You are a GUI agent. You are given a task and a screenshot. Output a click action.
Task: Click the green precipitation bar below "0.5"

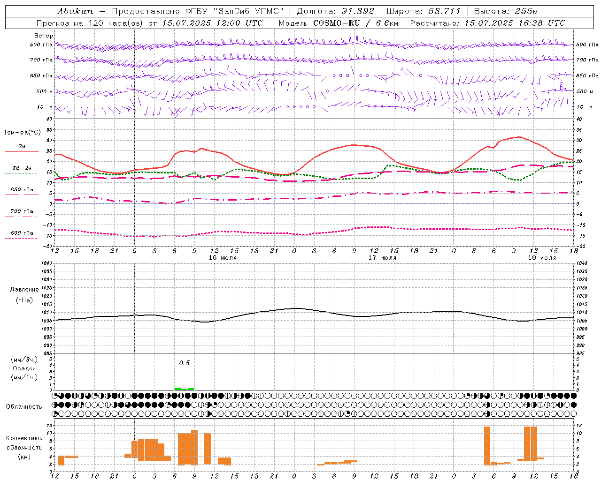point(184,389)
